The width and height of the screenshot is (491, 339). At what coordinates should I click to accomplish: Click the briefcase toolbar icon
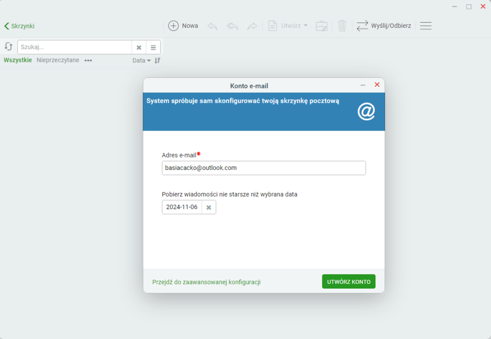click(322, 26)
